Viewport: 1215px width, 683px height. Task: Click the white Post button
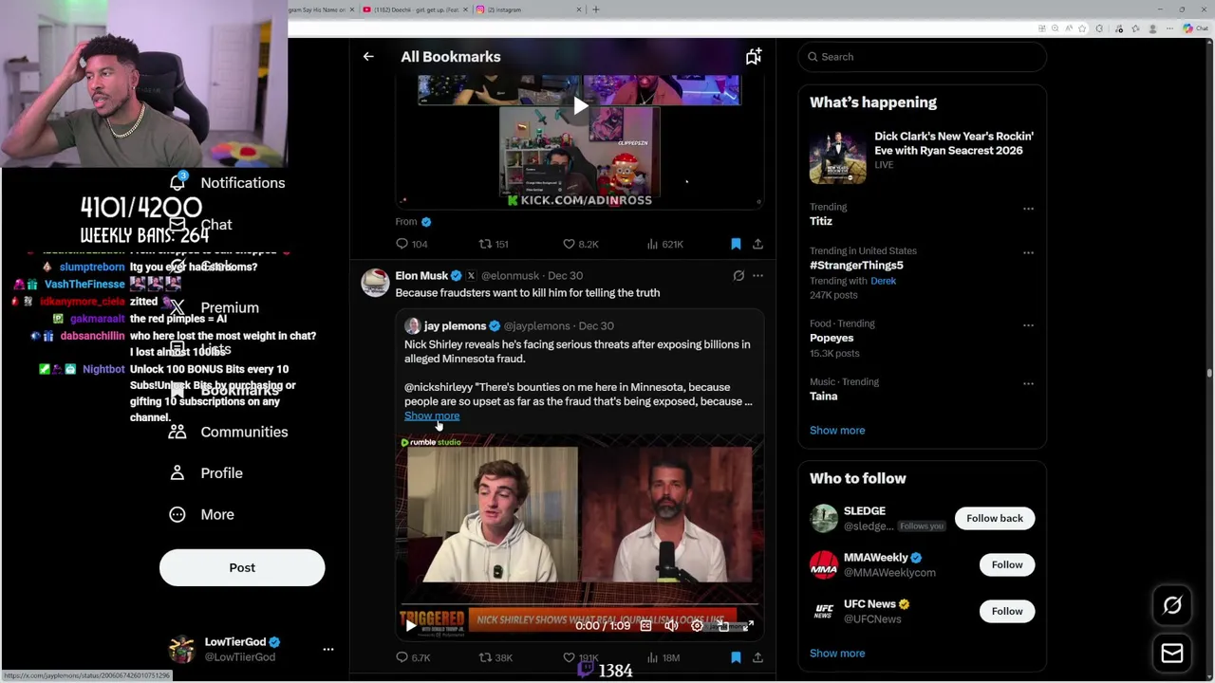pyautogui.click(x=242, y=567)
